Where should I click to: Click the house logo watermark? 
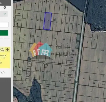click(x=41, y=50)
